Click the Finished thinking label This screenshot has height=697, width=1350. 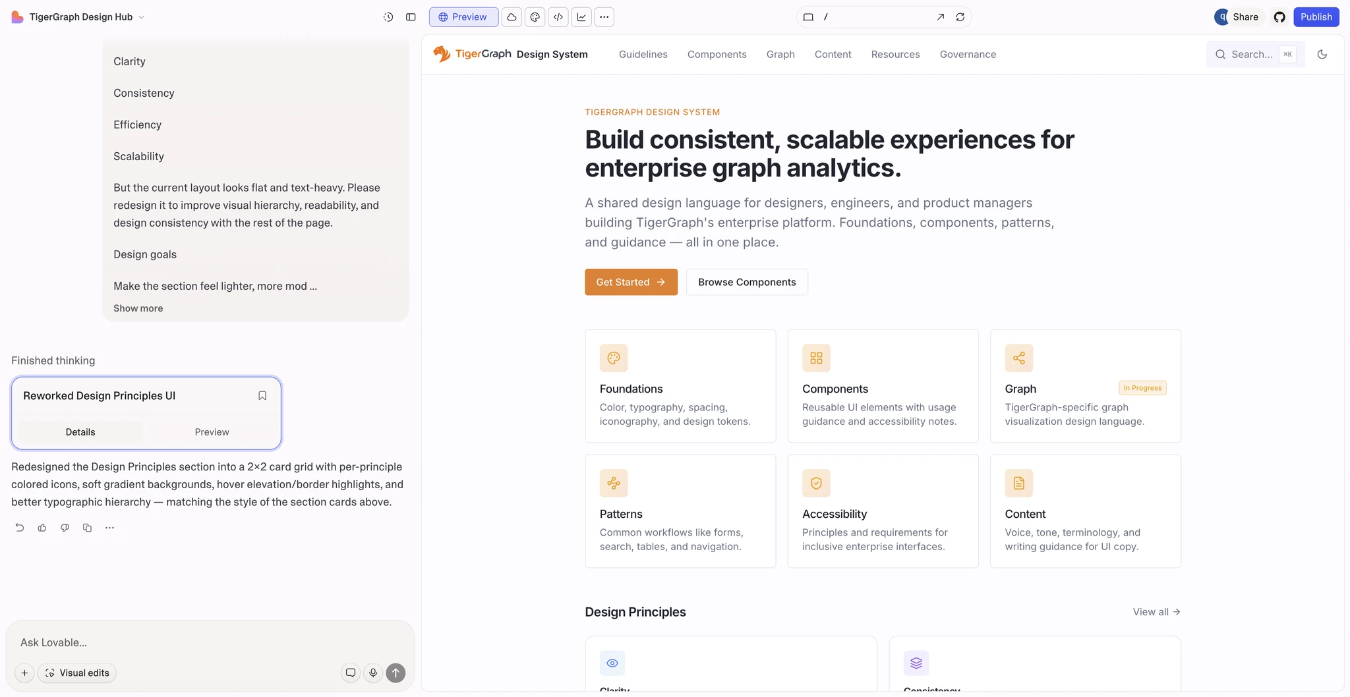coord(53,360)
